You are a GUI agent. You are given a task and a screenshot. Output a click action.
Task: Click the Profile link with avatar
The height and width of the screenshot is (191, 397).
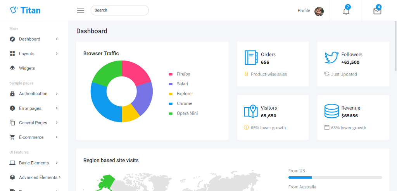(x=311, y=11)
